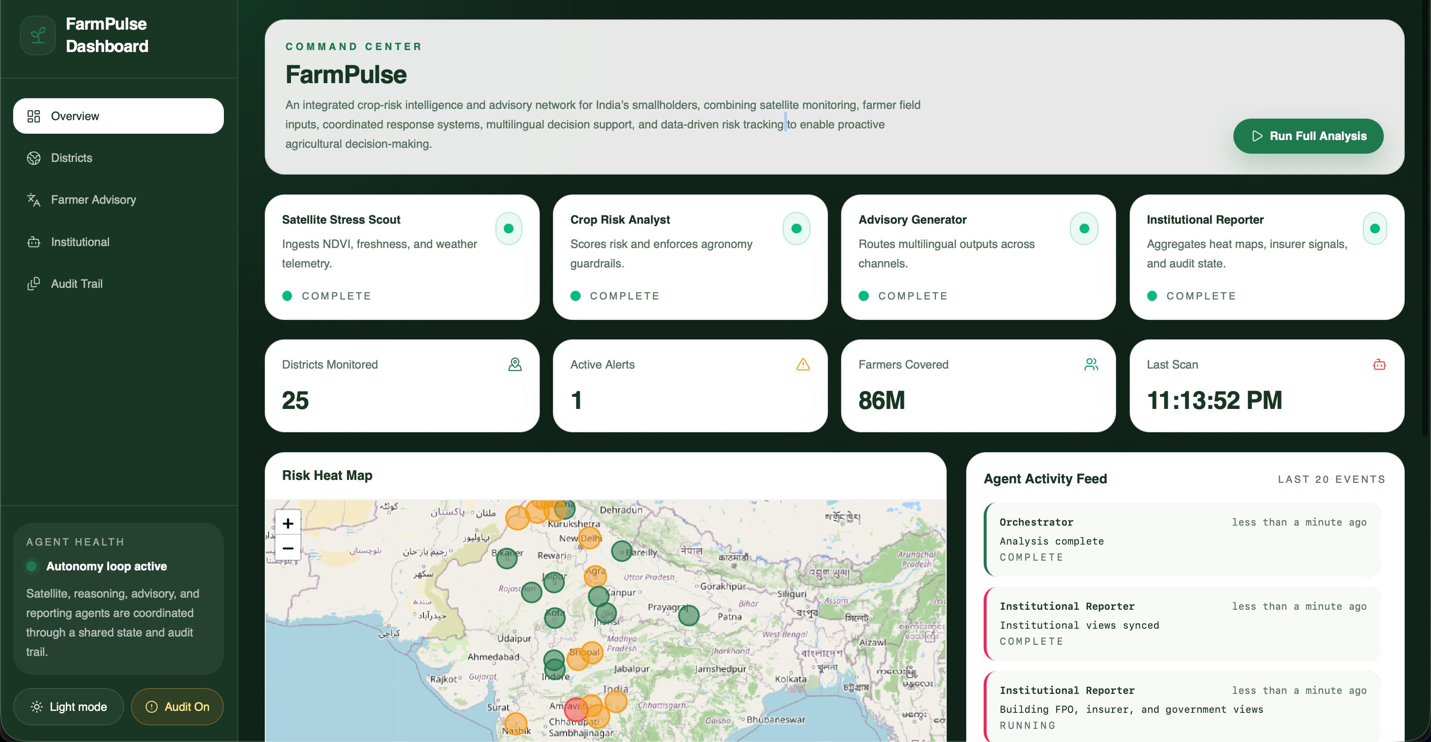Select Institutional in the sidebar
1431x742 pixels.
pyautogui.click(x=80, y=242)
